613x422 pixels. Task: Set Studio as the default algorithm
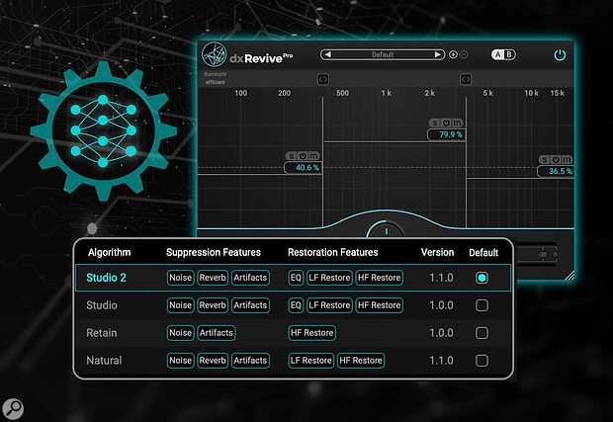482,305
